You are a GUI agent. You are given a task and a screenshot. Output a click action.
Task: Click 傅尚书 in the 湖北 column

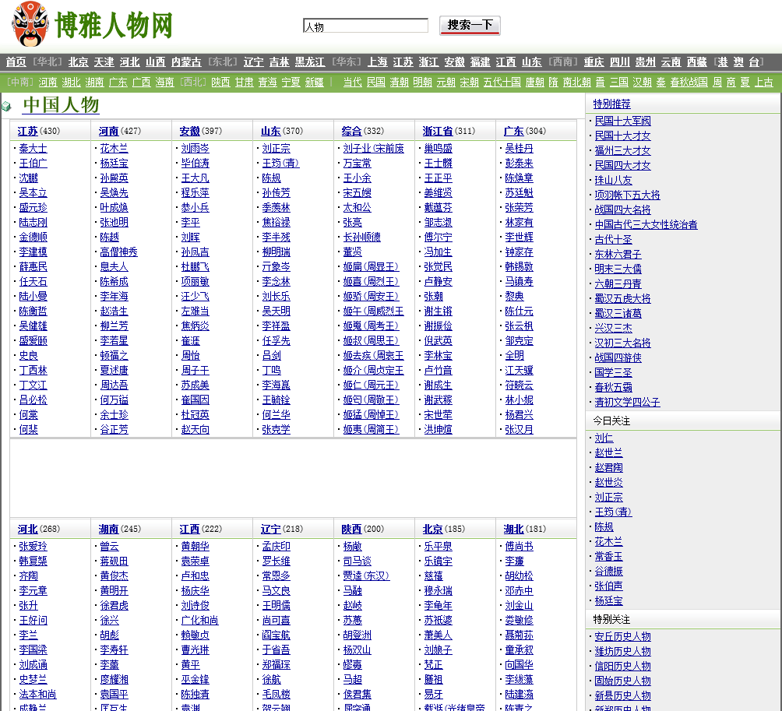[x=520, y=547]
